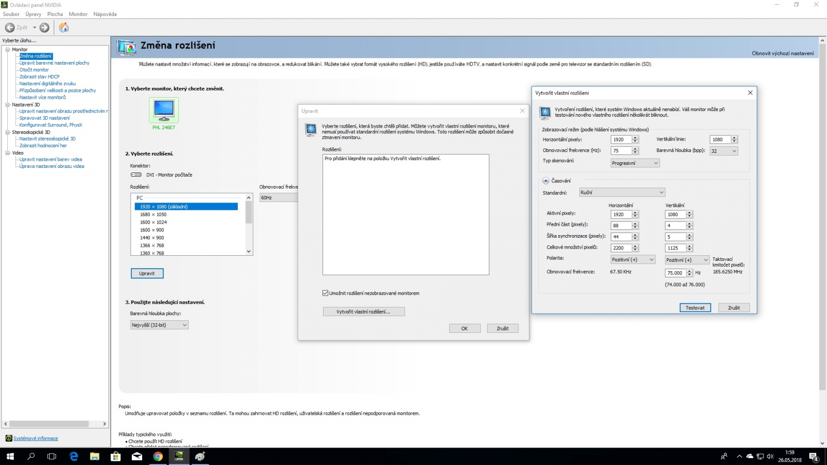The image size is (827, 465).
Task: Open taskbar Search magnifier
Action: 31,456
